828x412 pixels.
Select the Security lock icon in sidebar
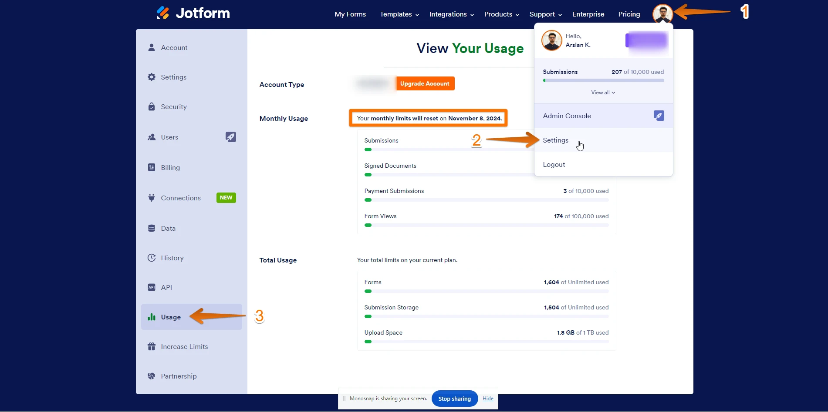[152, 107]
